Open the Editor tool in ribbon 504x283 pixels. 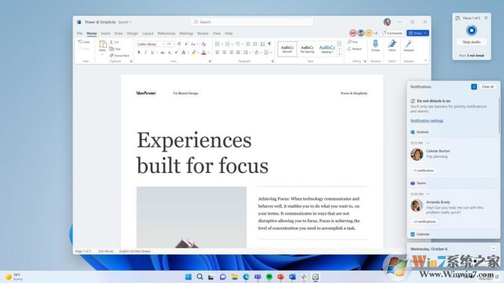point(392,45)
